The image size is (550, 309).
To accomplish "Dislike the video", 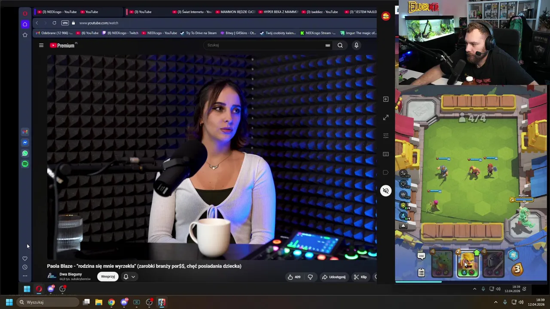I will pos(310,277).
